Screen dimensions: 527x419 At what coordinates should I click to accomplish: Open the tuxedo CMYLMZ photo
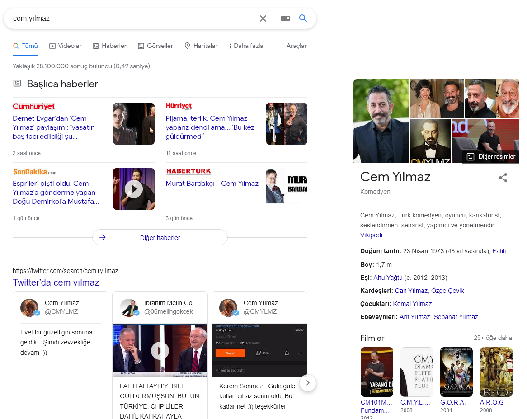pos(431,141)
